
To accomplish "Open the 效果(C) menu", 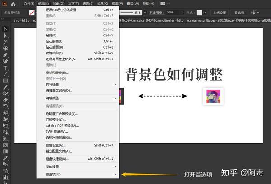I will [103, 4].
